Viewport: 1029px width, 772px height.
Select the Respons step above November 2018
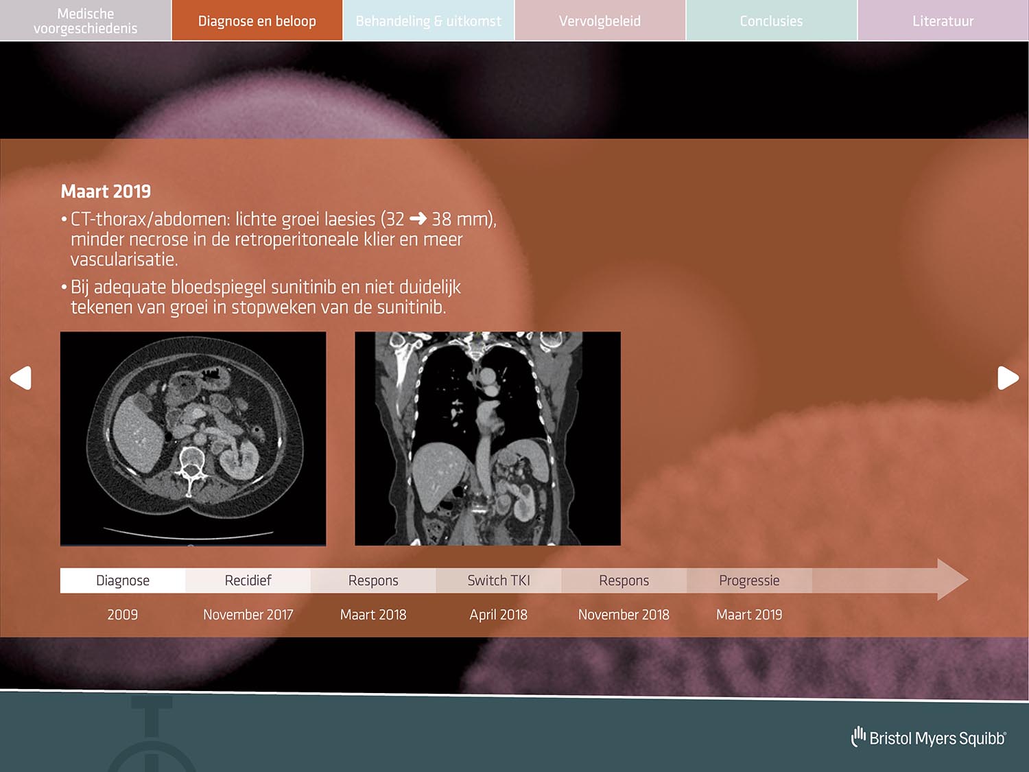coord(624,581)
